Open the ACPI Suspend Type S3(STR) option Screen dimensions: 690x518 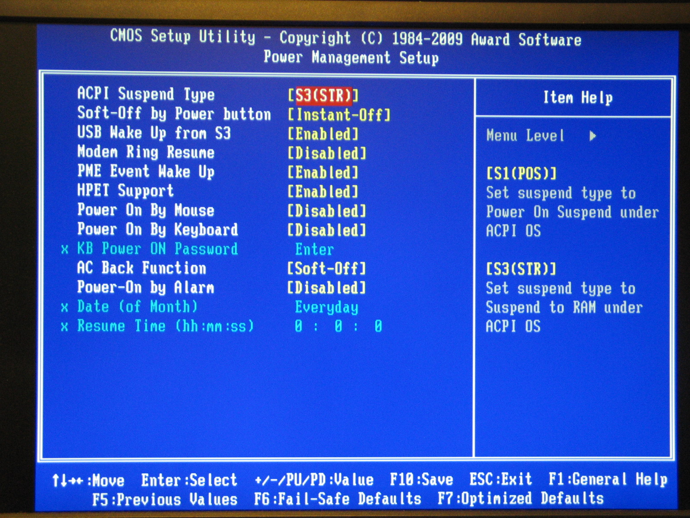pos(323,95)
